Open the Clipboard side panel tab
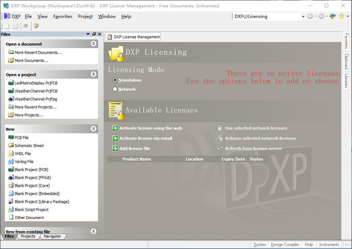 346,61
